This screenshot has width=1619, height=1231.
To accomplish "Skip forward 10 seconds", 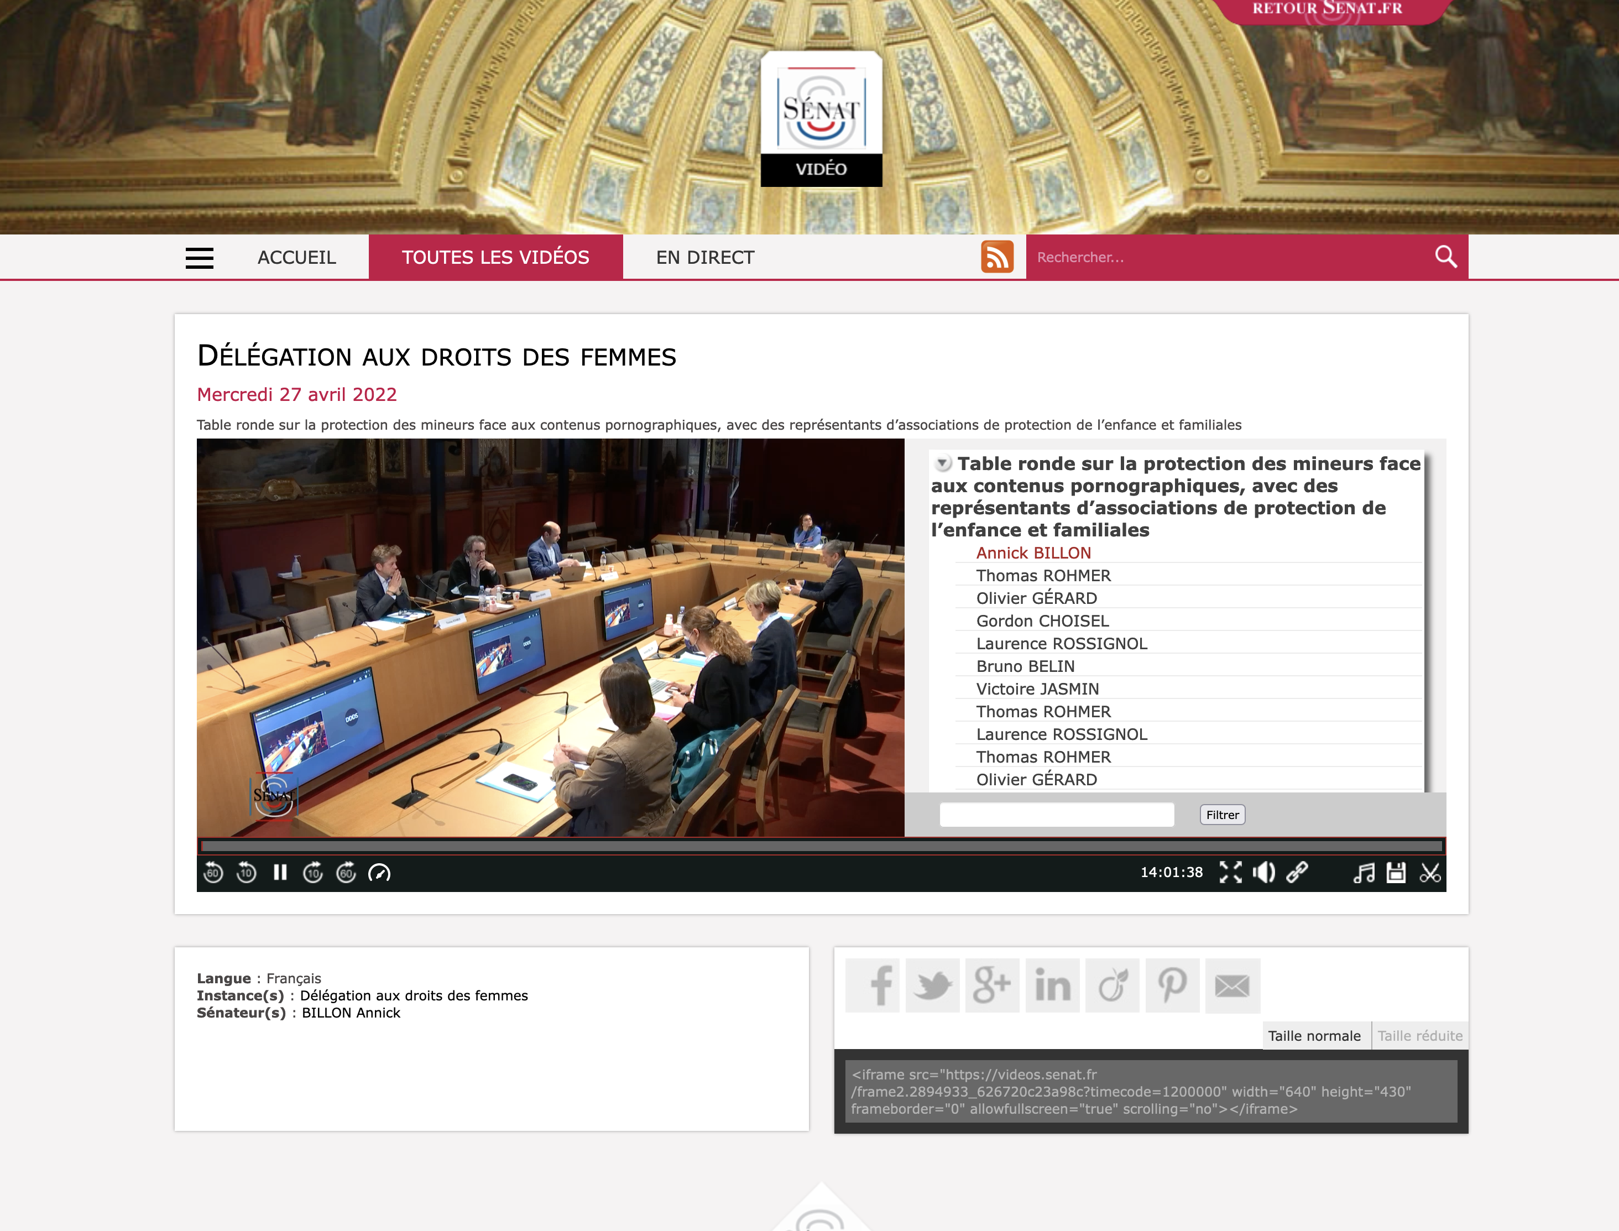I will (313, 873).
